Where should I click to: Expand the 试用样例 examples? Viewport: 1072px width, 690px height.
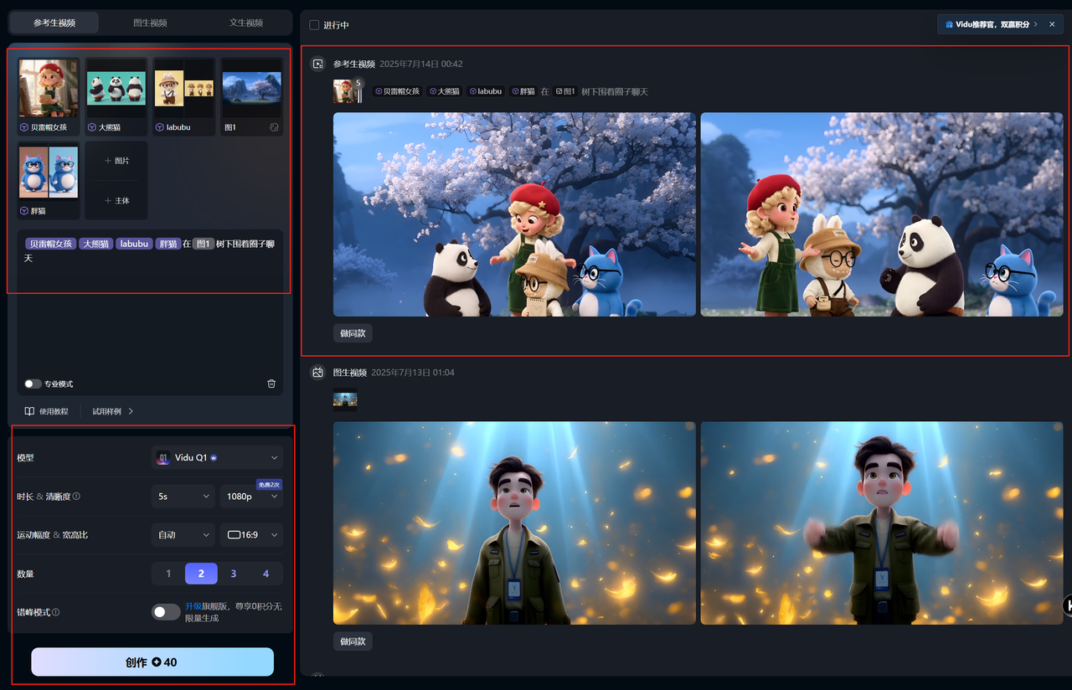tap(112, 411)
